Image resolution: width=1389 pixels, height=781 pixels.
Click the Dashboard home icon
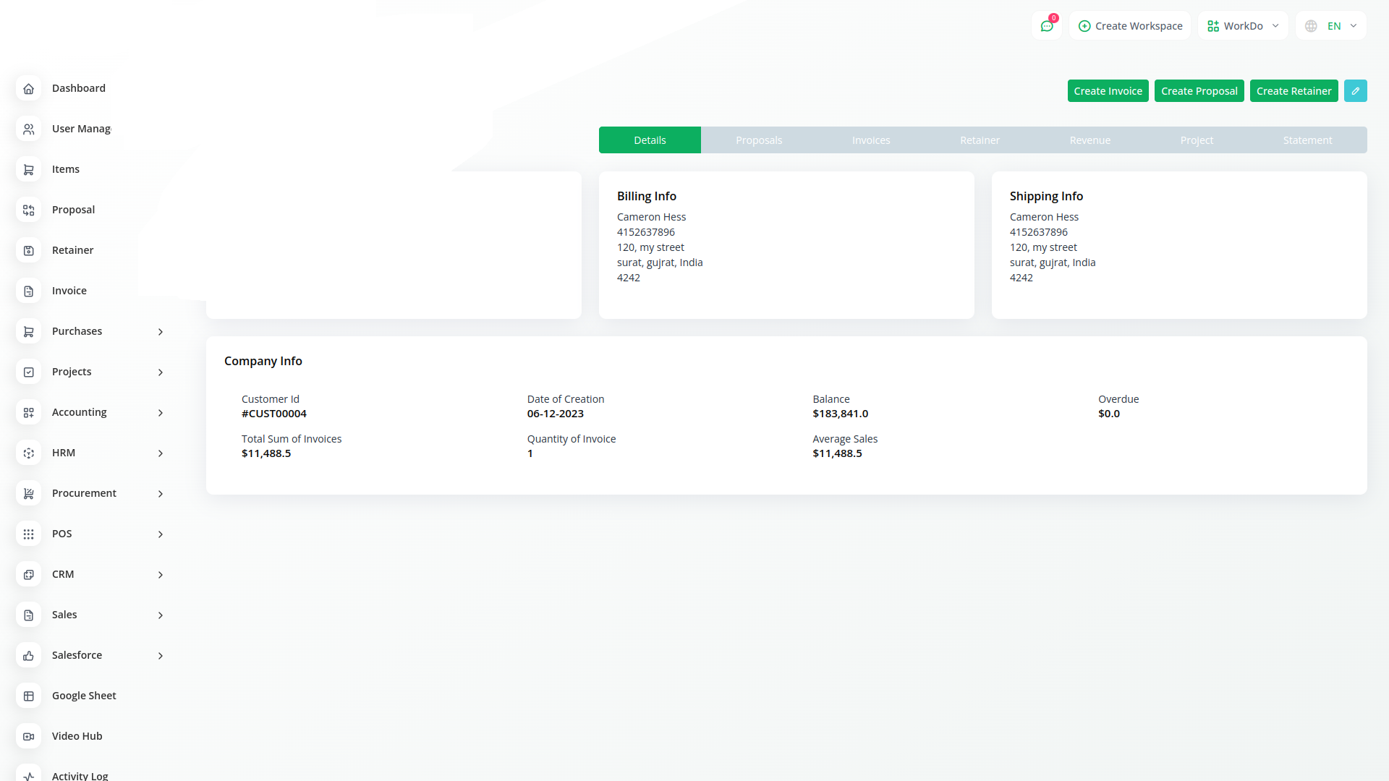pos(28,88)
